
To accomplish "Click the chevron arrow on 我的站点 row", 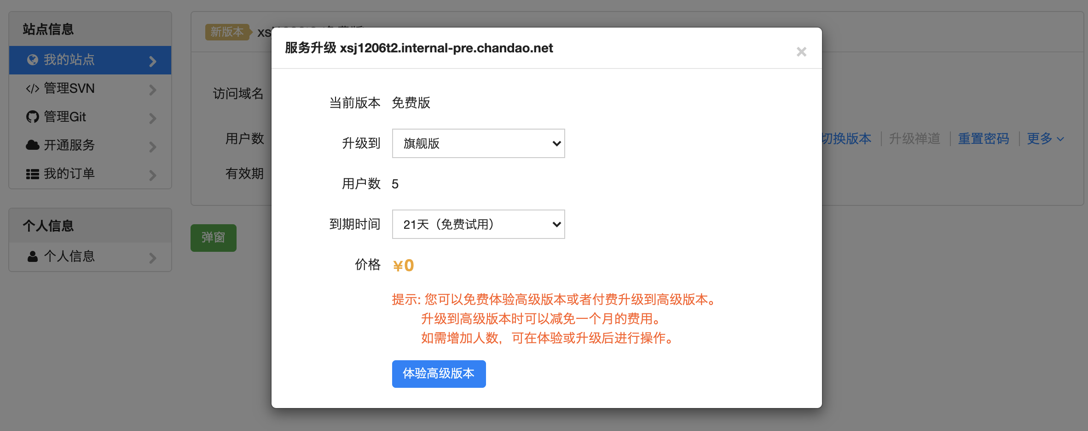I will tap(153, 61).
